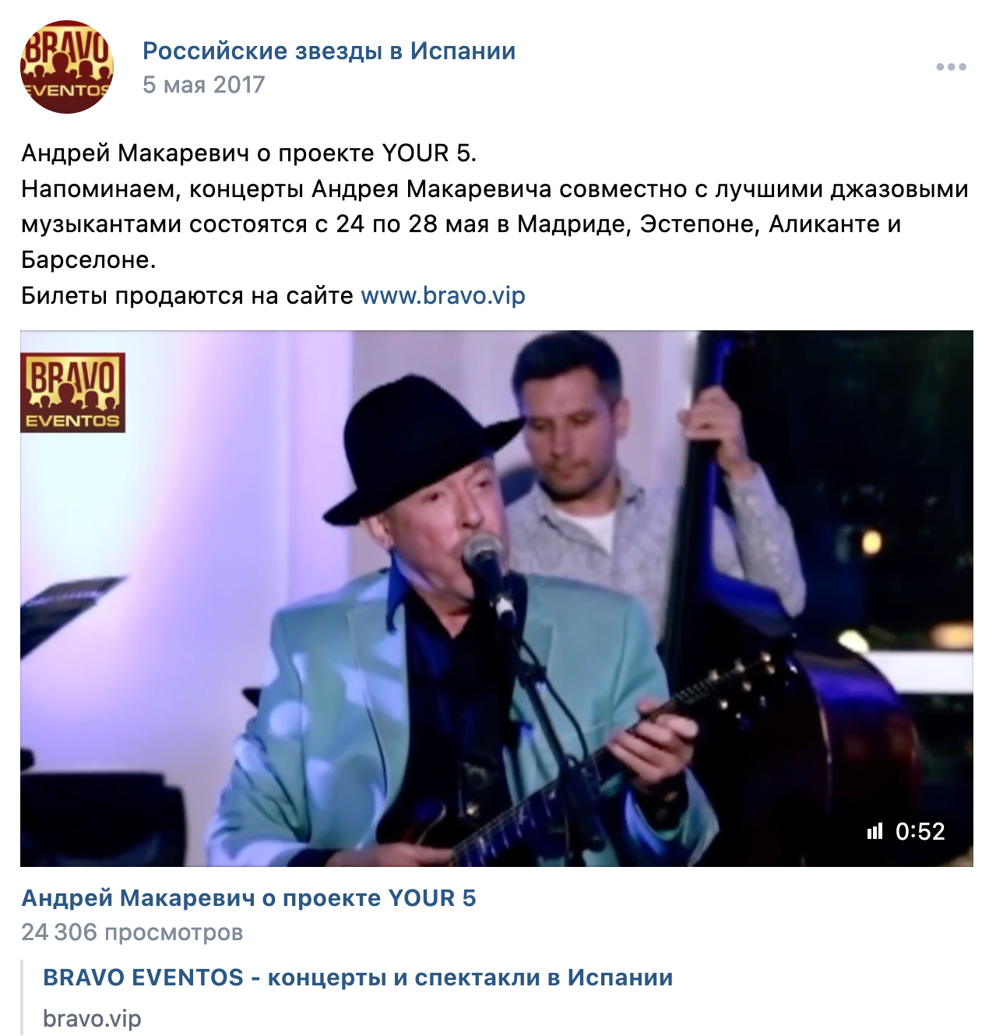
Task: Click the Bravo Eventos logo overlay on video
Action: [72, 393]
